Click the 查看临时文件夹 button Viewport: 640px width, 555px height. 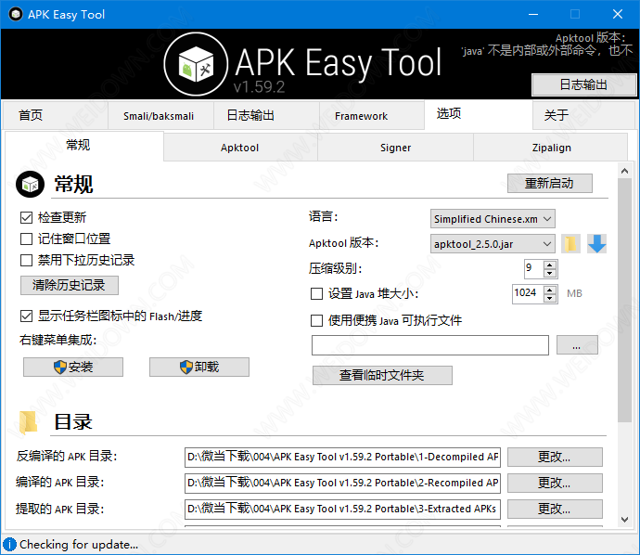tap(382, 375)
